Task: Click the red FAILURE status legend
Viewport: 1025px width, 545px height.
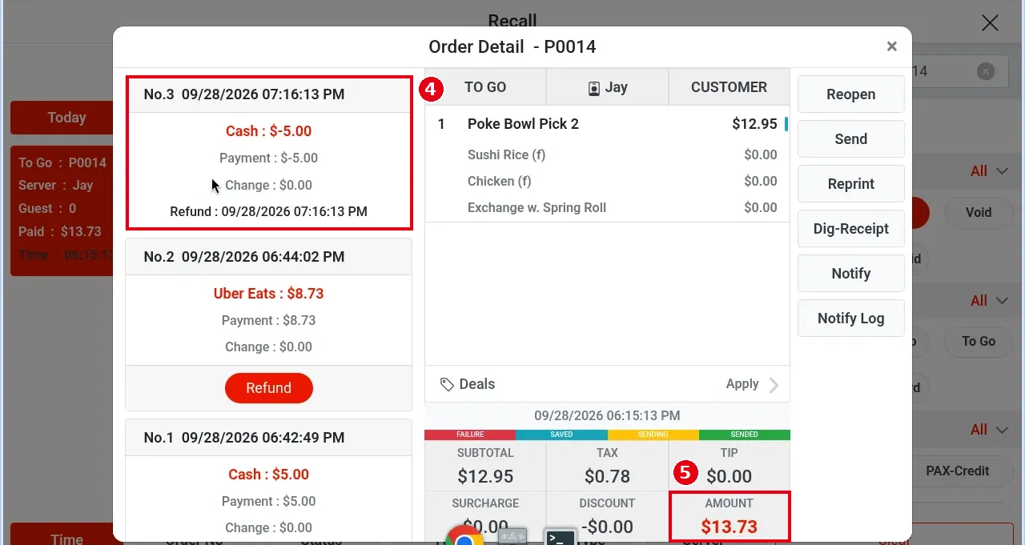Action: click(470, 435)
